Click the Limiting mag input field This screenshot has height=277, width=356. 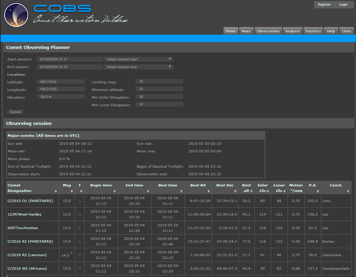(x=159, y=82)
